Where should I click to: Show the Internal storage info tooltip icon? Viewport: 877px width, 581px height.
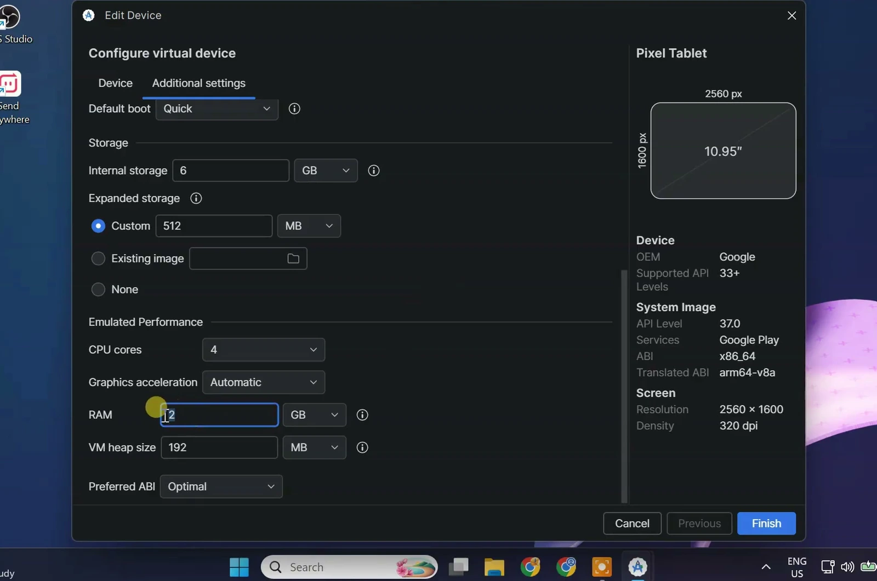tap(374, 171)
